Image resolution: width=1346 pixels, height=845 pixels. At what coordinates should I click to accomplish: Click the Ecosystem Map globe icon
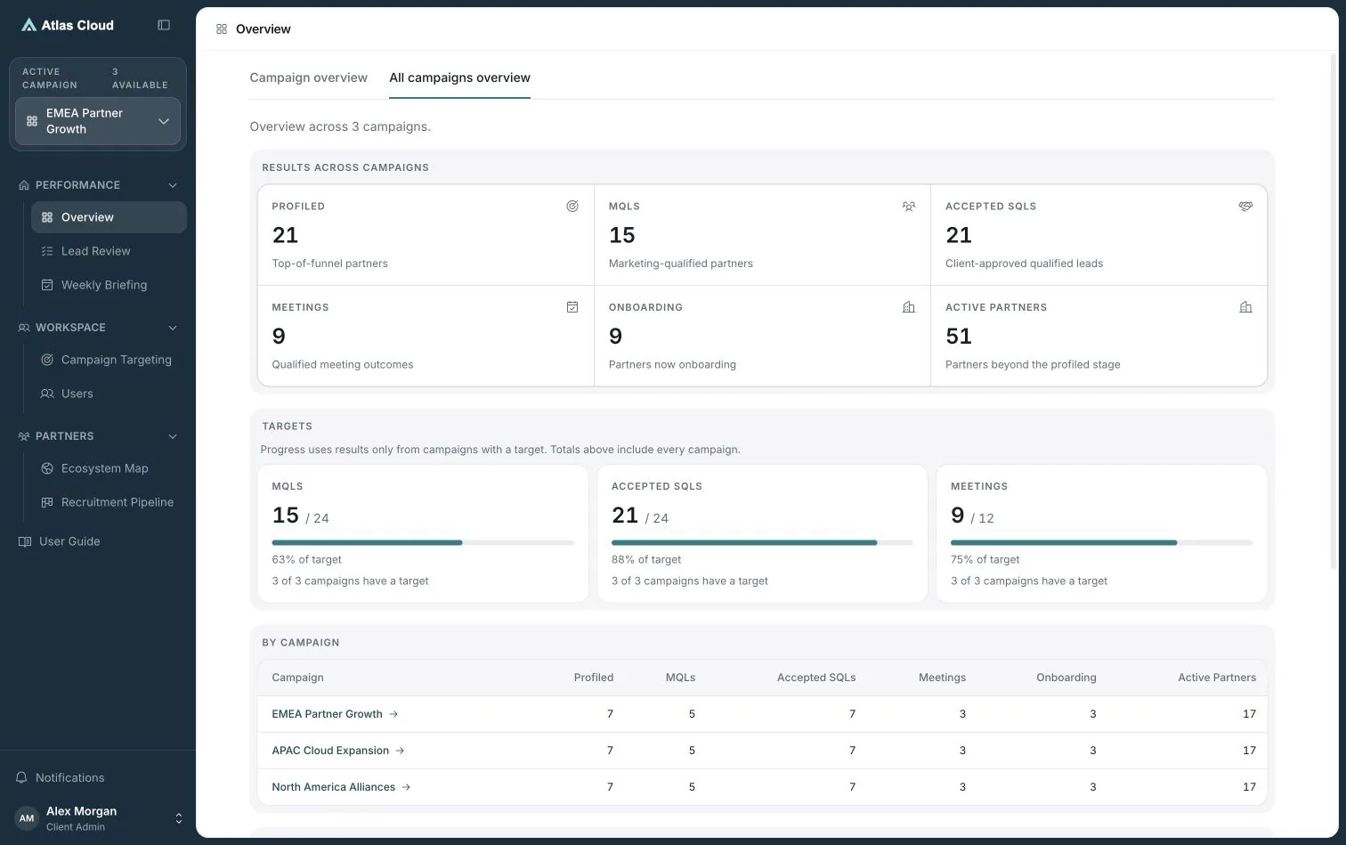coord(47,468)
